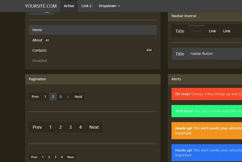Select page 3 in the large pagination

70,127
